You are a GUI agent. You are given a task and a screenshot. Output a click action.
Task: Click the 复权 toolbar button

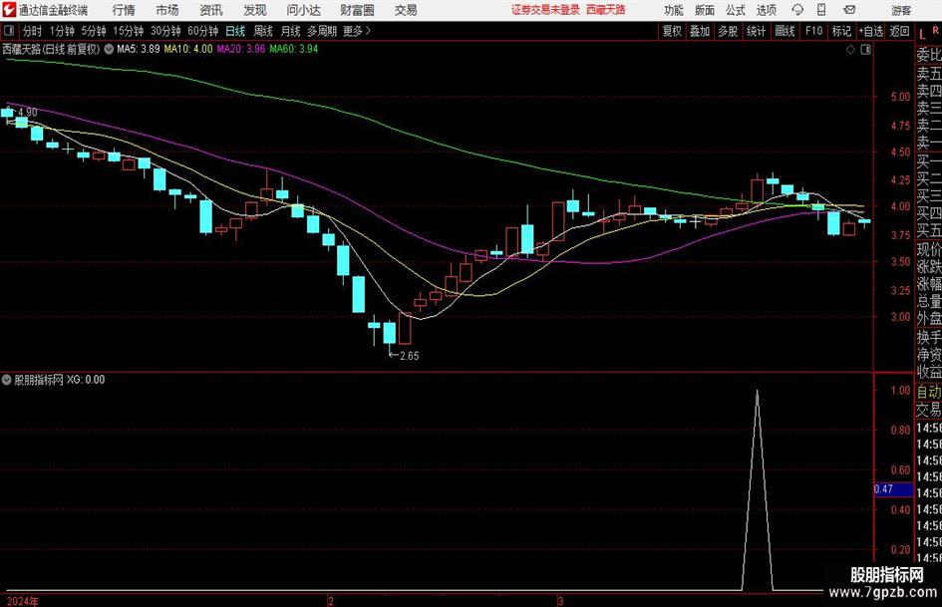point(672,31)
